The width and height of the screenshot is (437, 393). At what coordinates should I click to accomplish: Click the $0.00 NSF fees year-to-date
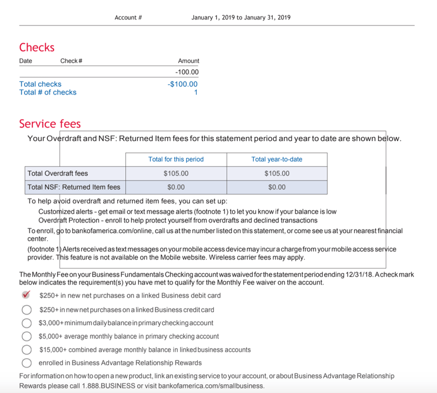(277, 187)
